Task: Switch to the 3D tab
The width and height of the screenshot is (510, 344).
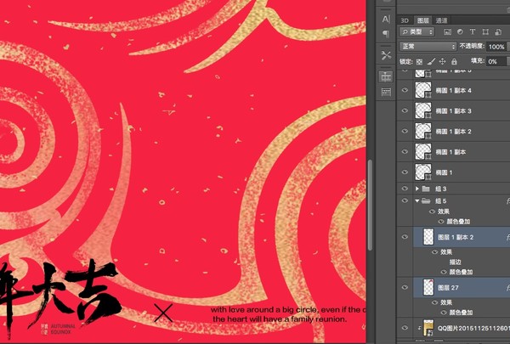Action: 405,20
